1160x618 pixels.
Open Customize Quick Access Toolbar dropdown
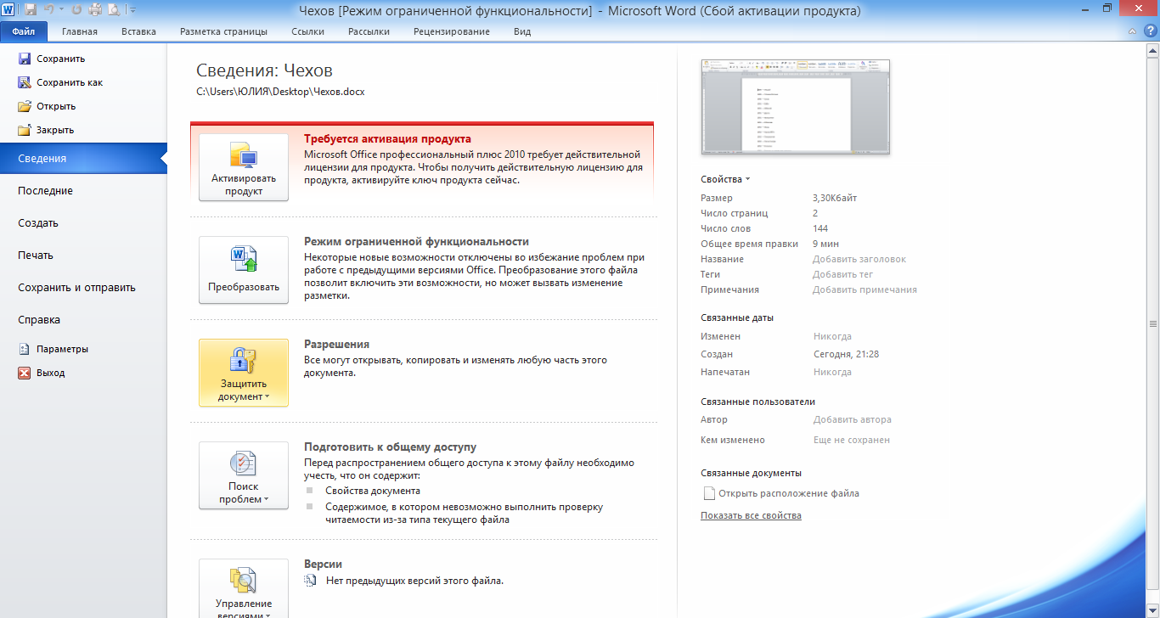click(132, 10)
